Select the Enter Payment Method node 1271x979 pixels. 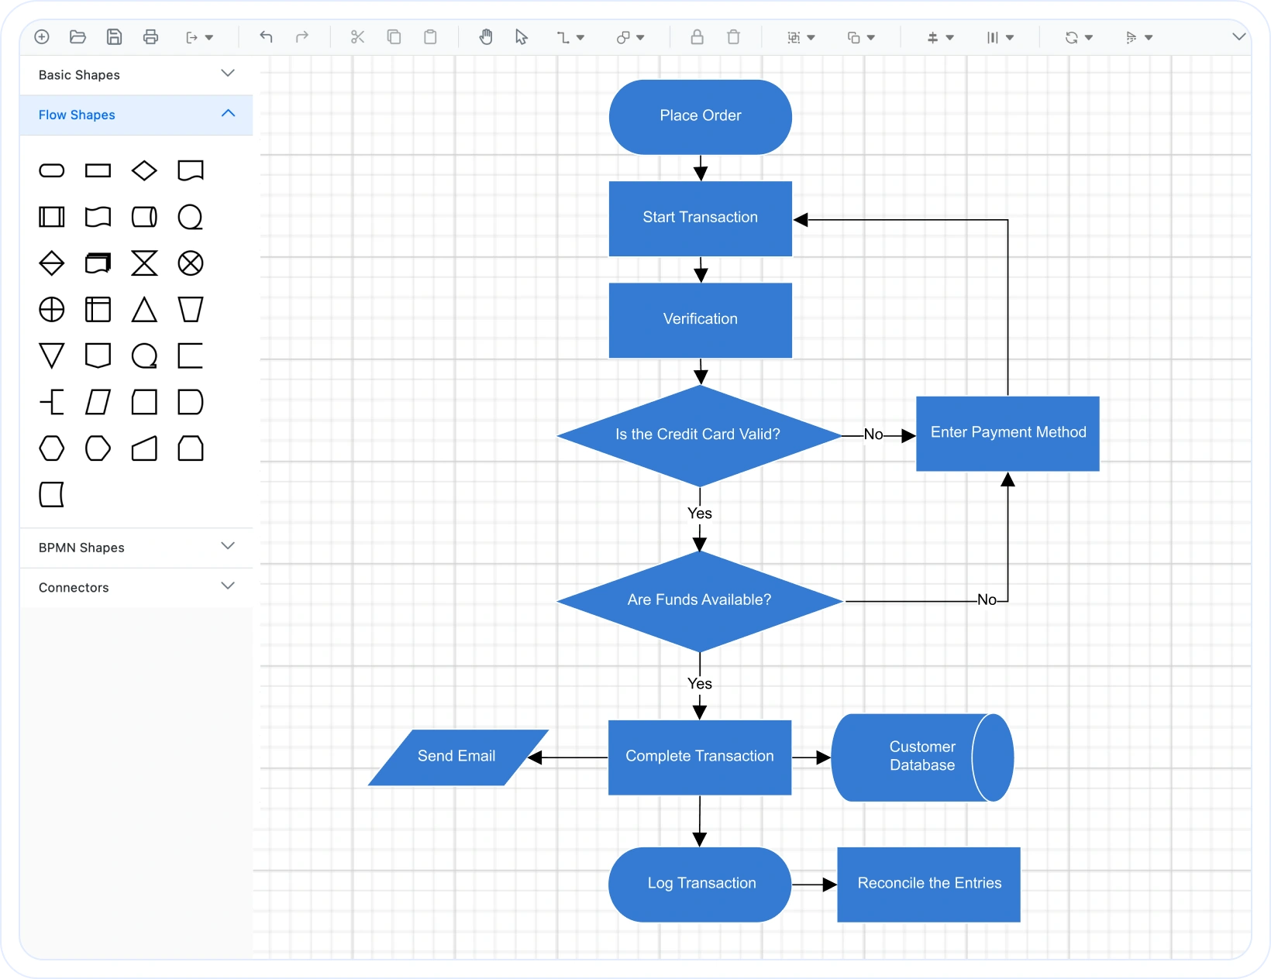tap(1007, 433)
